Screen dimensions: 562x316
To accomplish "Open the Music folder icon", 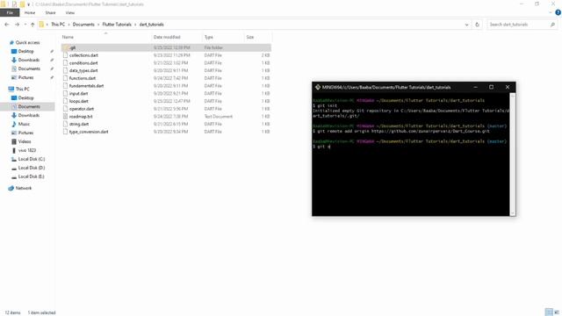I will [14, 124].
